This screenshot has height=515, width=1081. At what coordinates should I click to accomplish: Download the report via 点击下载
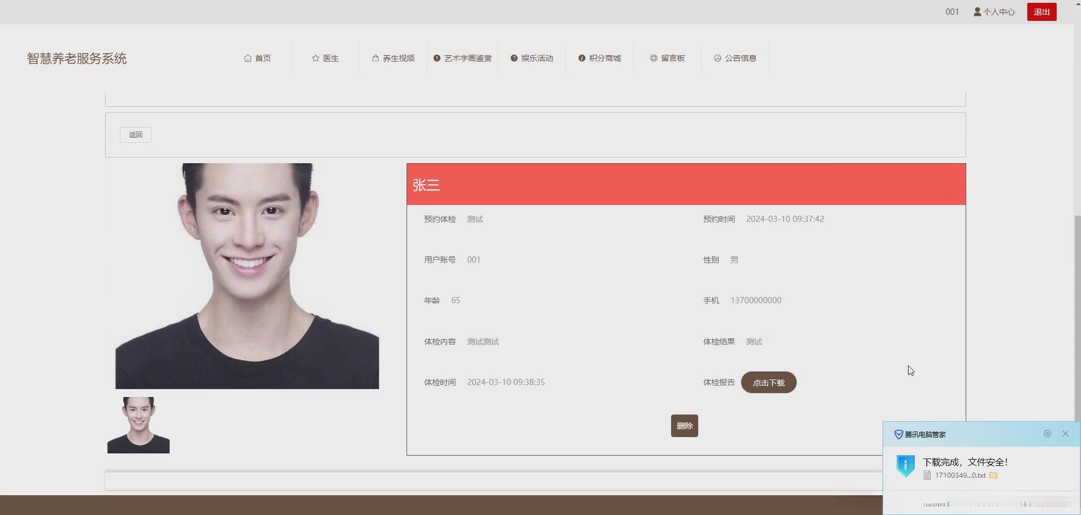[x=769, y=382]
